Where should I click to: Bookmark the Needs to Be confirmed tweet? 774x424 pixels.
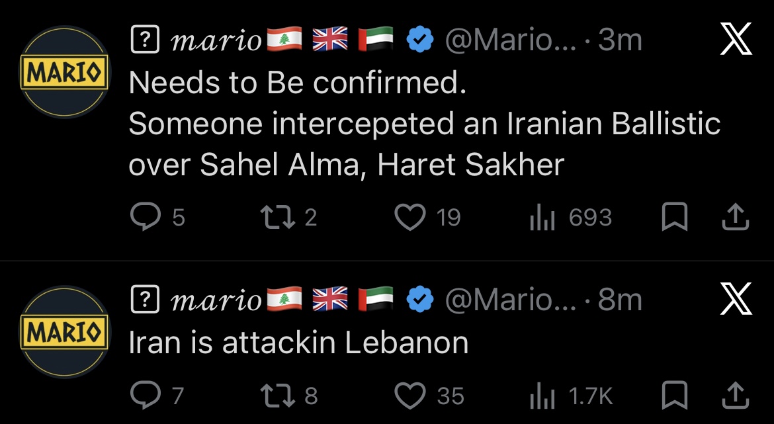coord(675,218)
